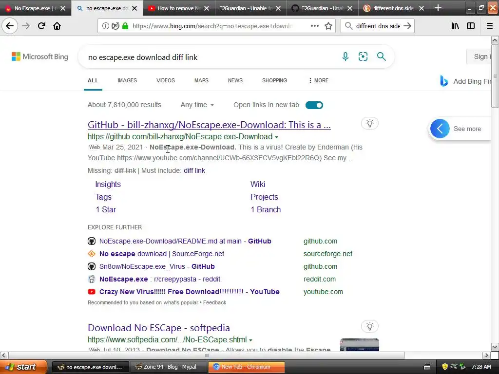Viewport: 499px width, 374px height.
Task: Open the Tags sublink
Action: 103,197
